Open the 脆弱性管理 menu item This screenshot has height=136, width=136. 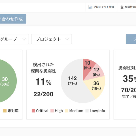pyautogui.click(x=128, y=7)
